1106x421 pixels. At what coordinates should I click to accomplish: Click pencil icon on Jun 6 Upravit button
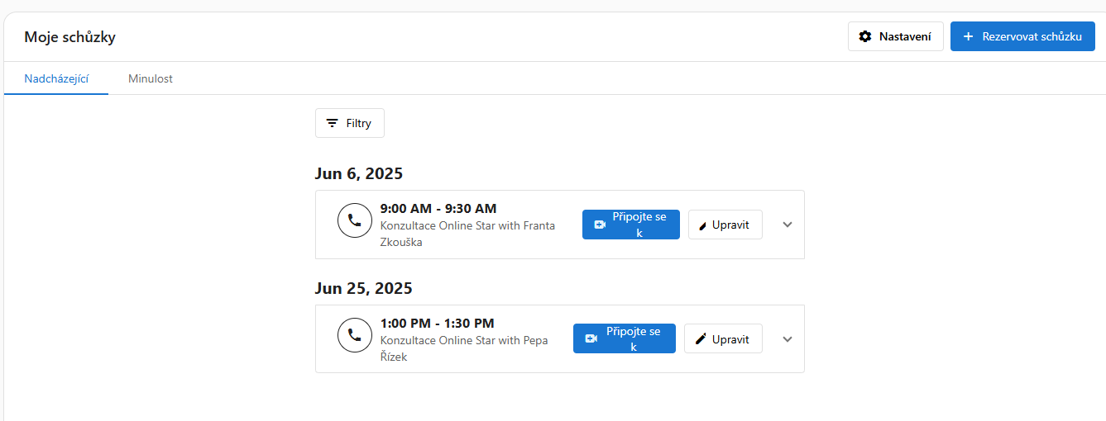pos(703,225)
